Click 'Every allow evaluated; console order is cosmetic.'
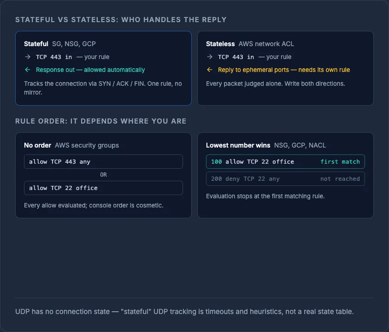Image resolution: width=389 pixels, height=332 pixels. point(94,206)
